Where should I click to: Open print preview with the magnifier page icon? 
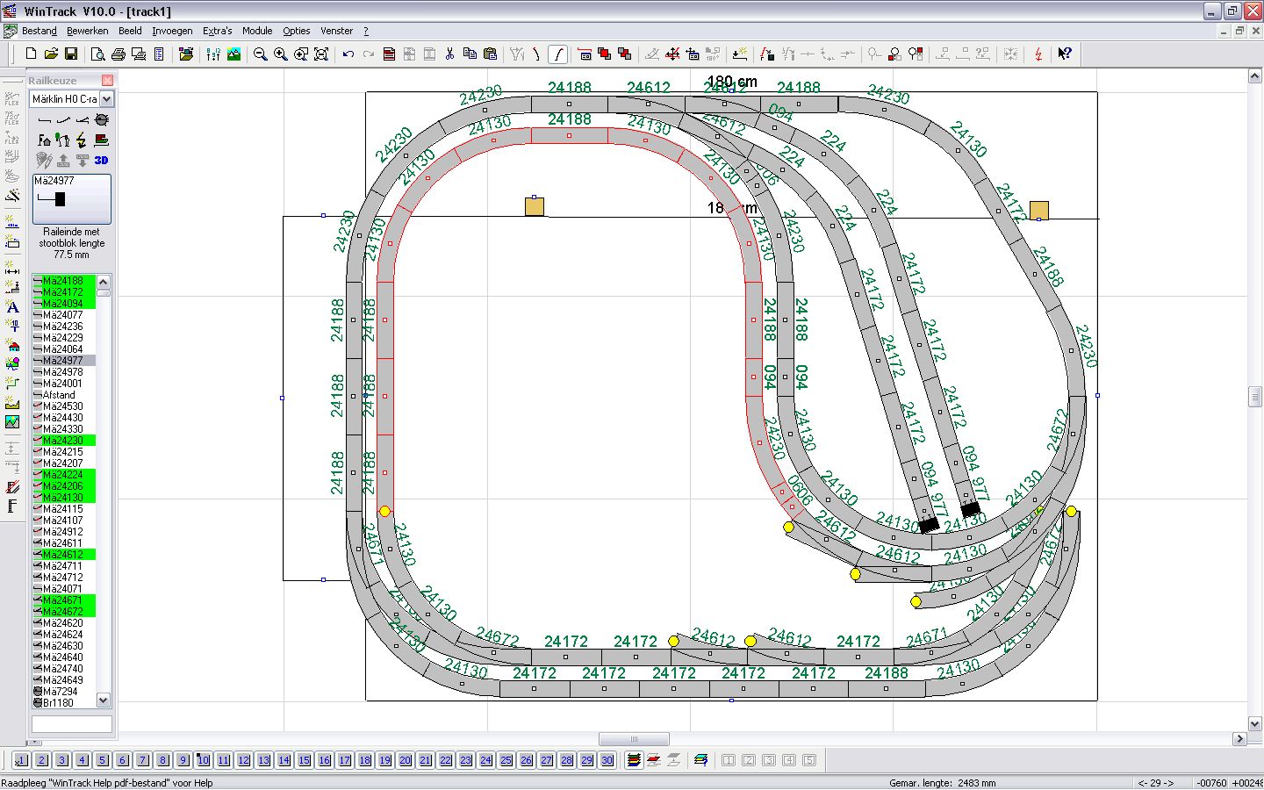click(x=97, y=54)
